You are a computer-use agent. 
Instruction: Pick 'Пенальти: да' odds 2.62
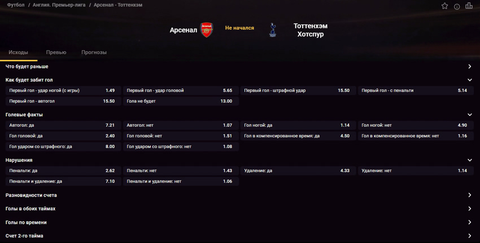tap(63, 171)
